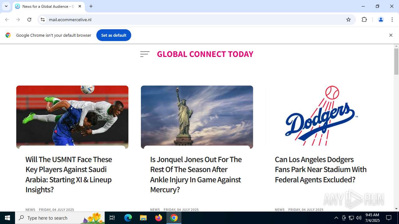Image resolution: width=399 pixels, height=224 pixels.
Task: Click NEWS tag under the USMNT article
Action: pos(30,210)
